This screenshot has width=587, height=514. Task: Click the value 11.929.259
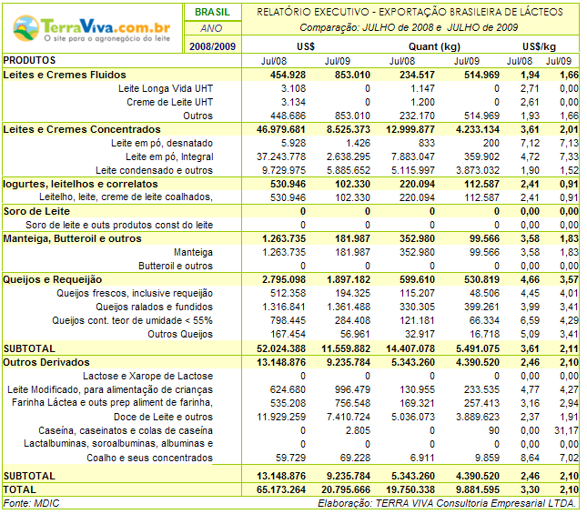tap(281, 417)
